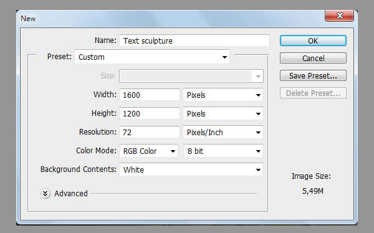
Task: Click the Name field containing Text sculpture
Action: point(194,40)
